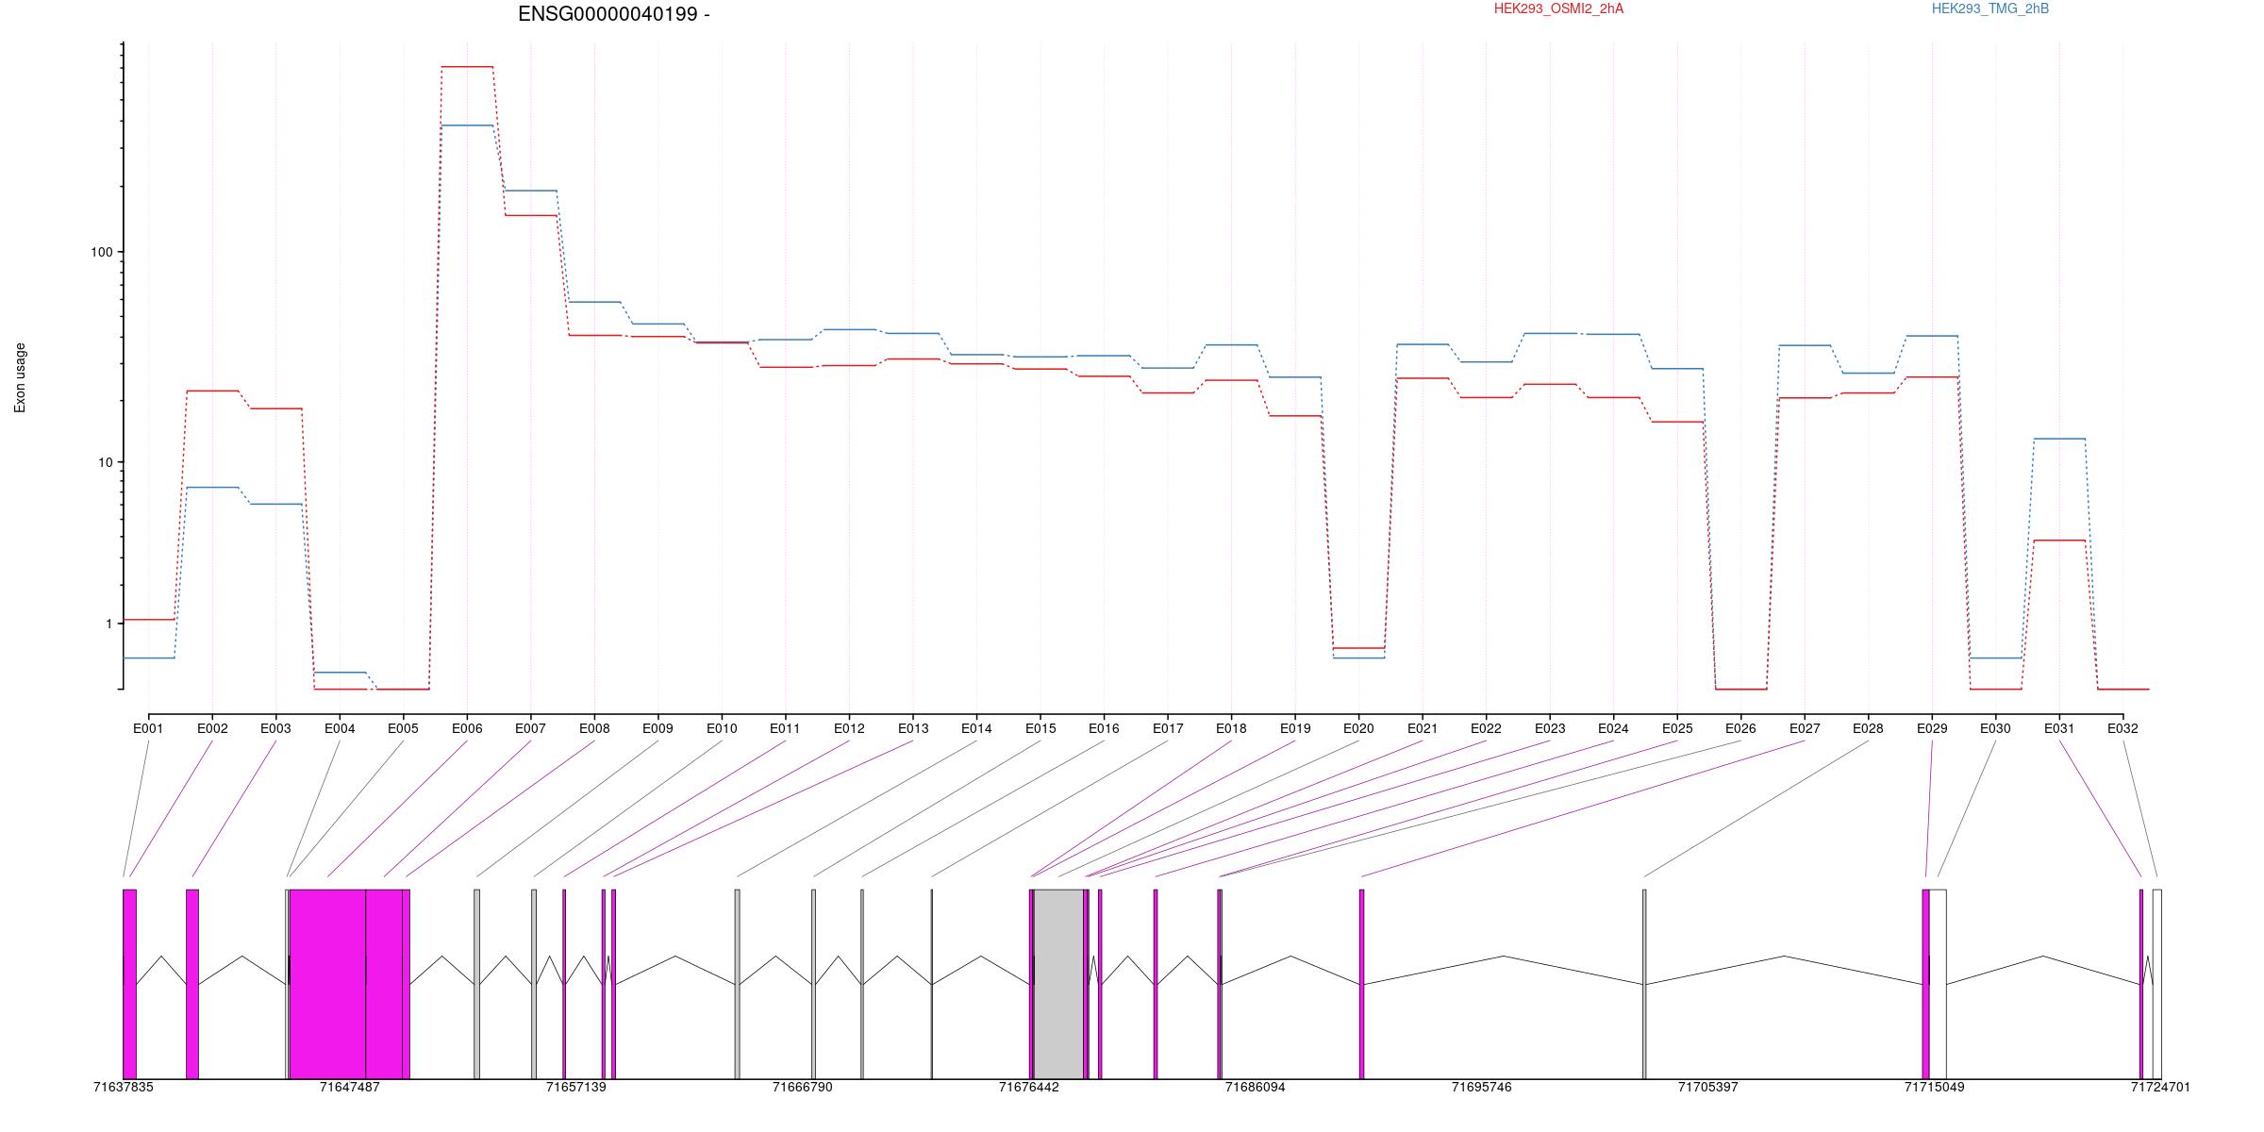This screenshot has width=2264, height=1132.
Task: Select exon label E008
Action: coord(594,728)
